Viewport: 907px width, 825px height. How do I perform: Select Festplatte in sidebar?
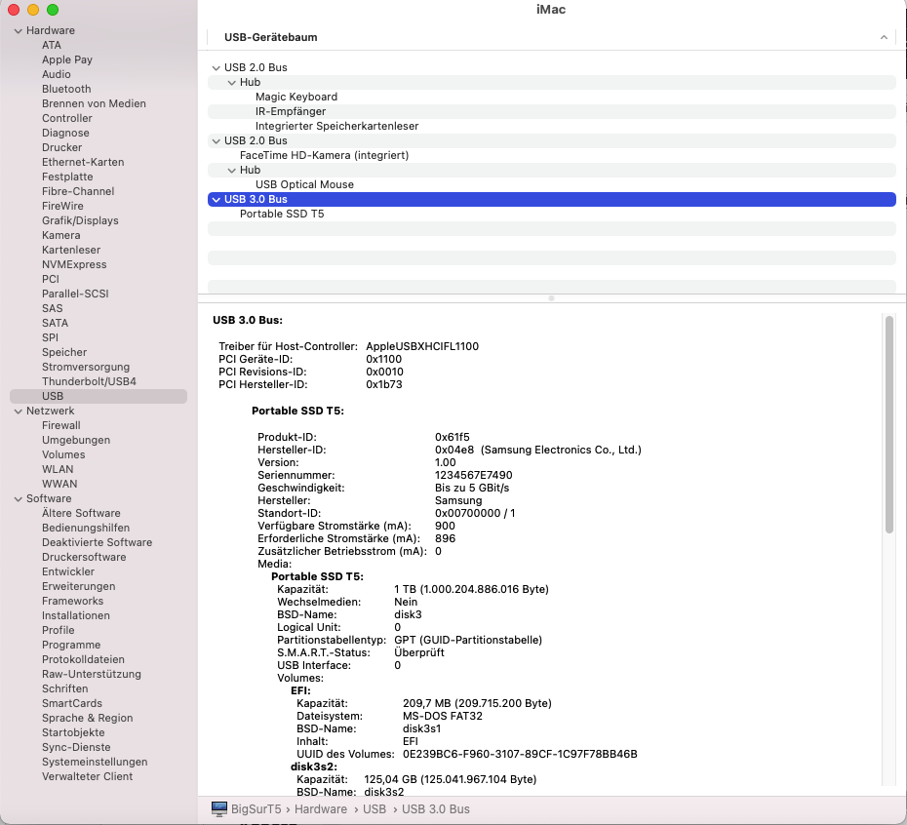coord(67,177)
